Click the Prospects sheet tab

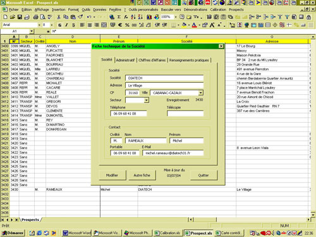point(30,220)
